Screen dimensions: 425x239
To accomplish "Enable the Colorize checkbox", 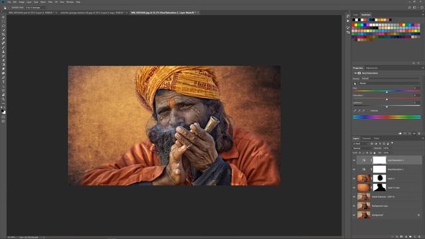I will [368, 111].
